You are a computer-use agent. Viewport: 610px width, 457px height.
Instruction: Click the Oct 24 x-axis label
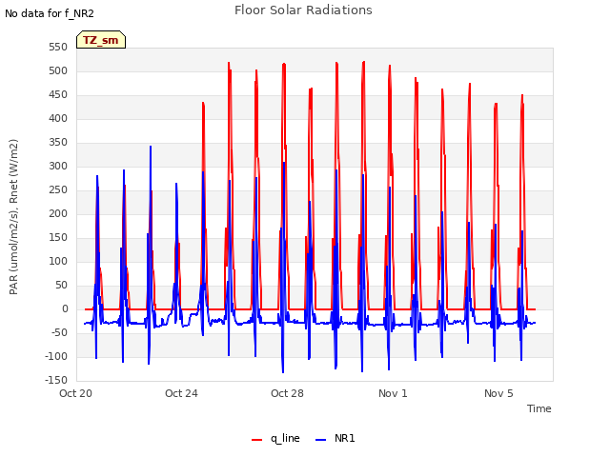pos(181,393)
